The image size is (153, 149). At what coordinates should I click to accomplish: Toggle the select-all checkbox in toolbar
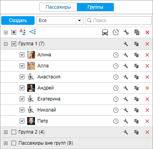[14, 32]
